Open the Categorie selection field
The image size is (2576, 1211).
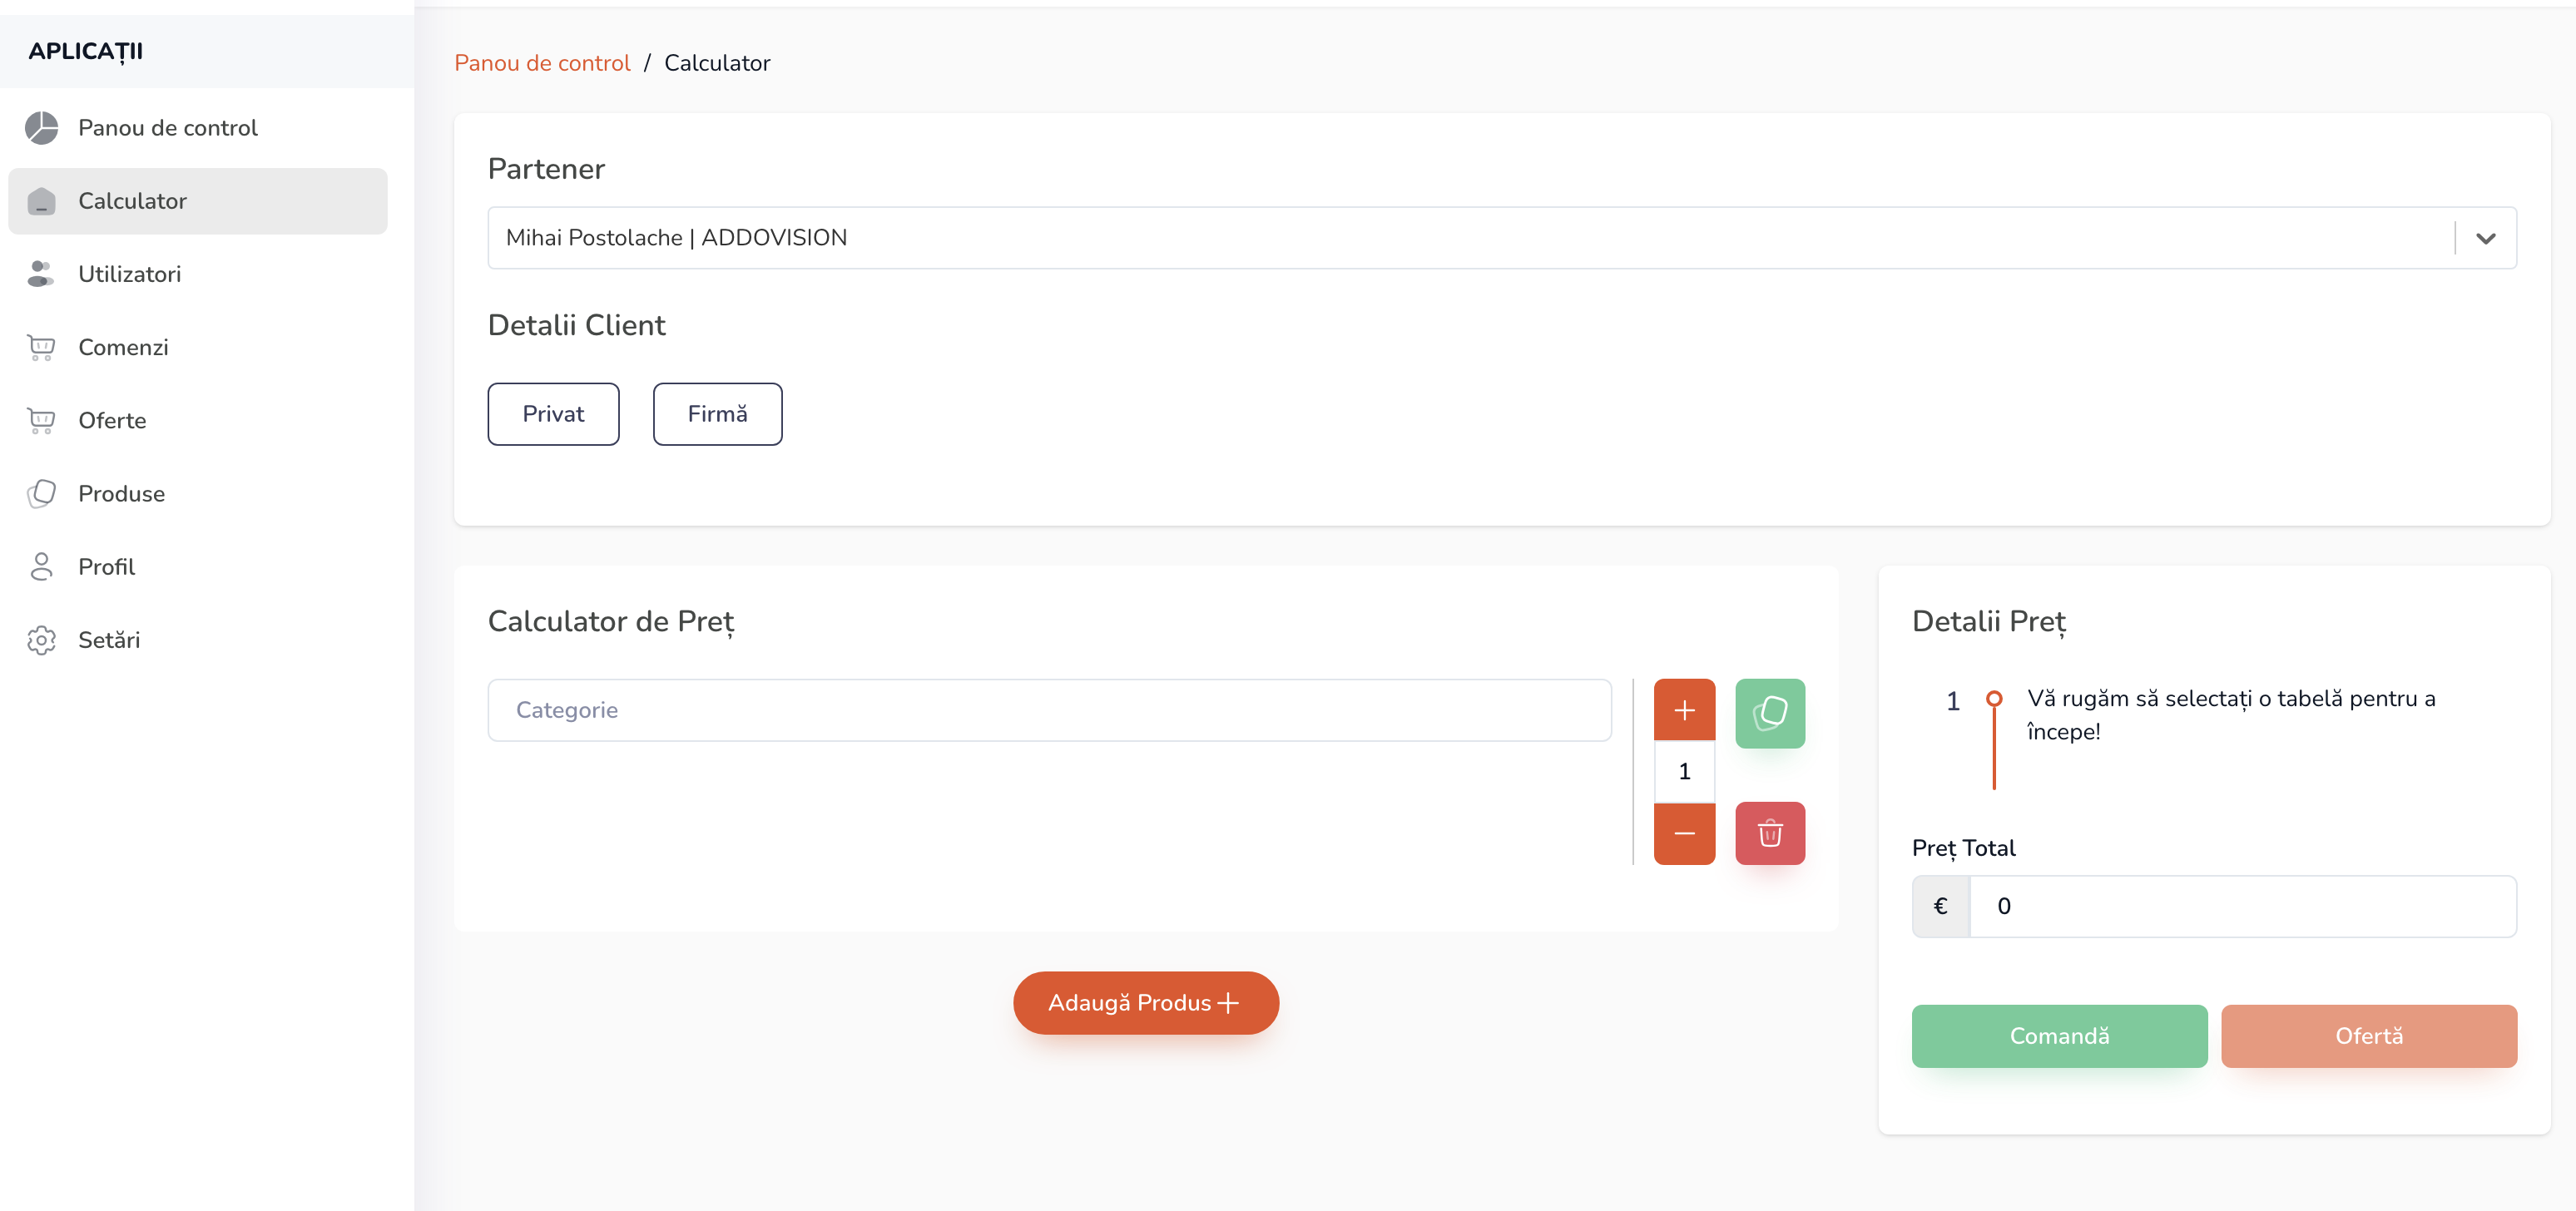tap(1049, 710)
